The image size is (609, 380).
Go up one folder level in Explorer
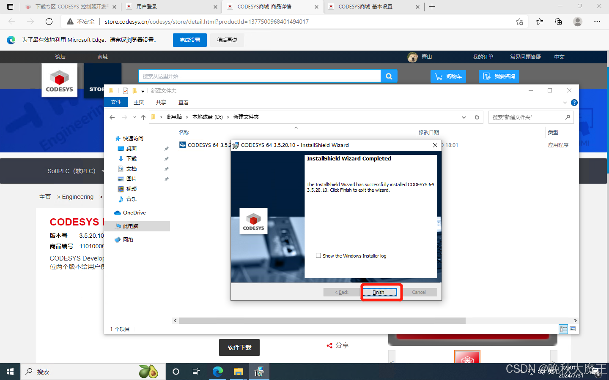tap(143, 117)
